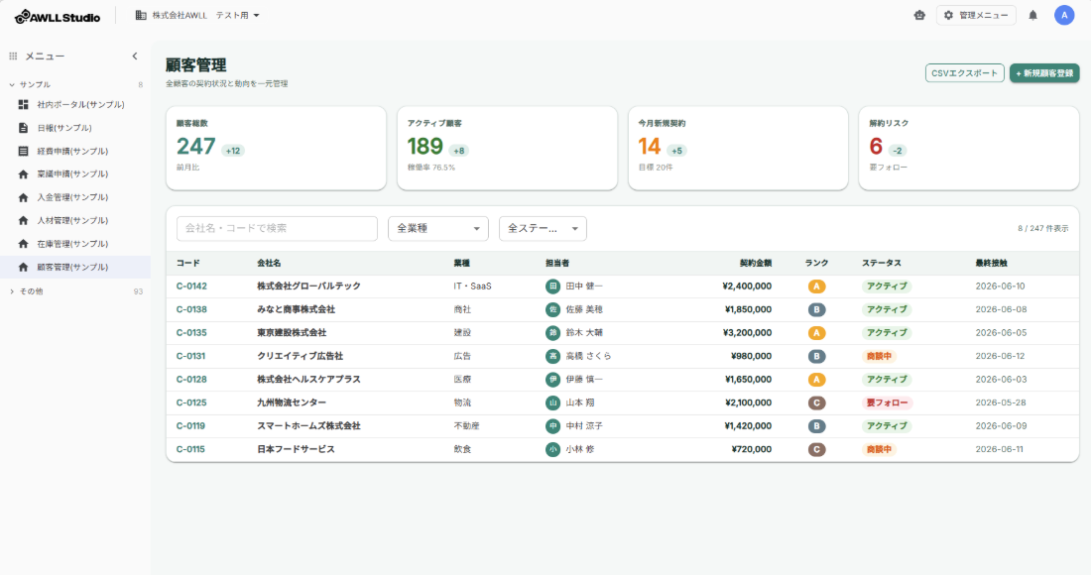Click company name 東京建設株式会社
The image size is (1091, 575).
point(292,333)
